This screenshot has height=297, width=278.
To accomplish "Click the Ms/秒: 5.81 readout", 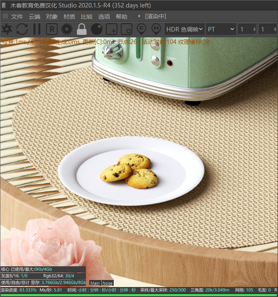I will click(x=51, y=290).
